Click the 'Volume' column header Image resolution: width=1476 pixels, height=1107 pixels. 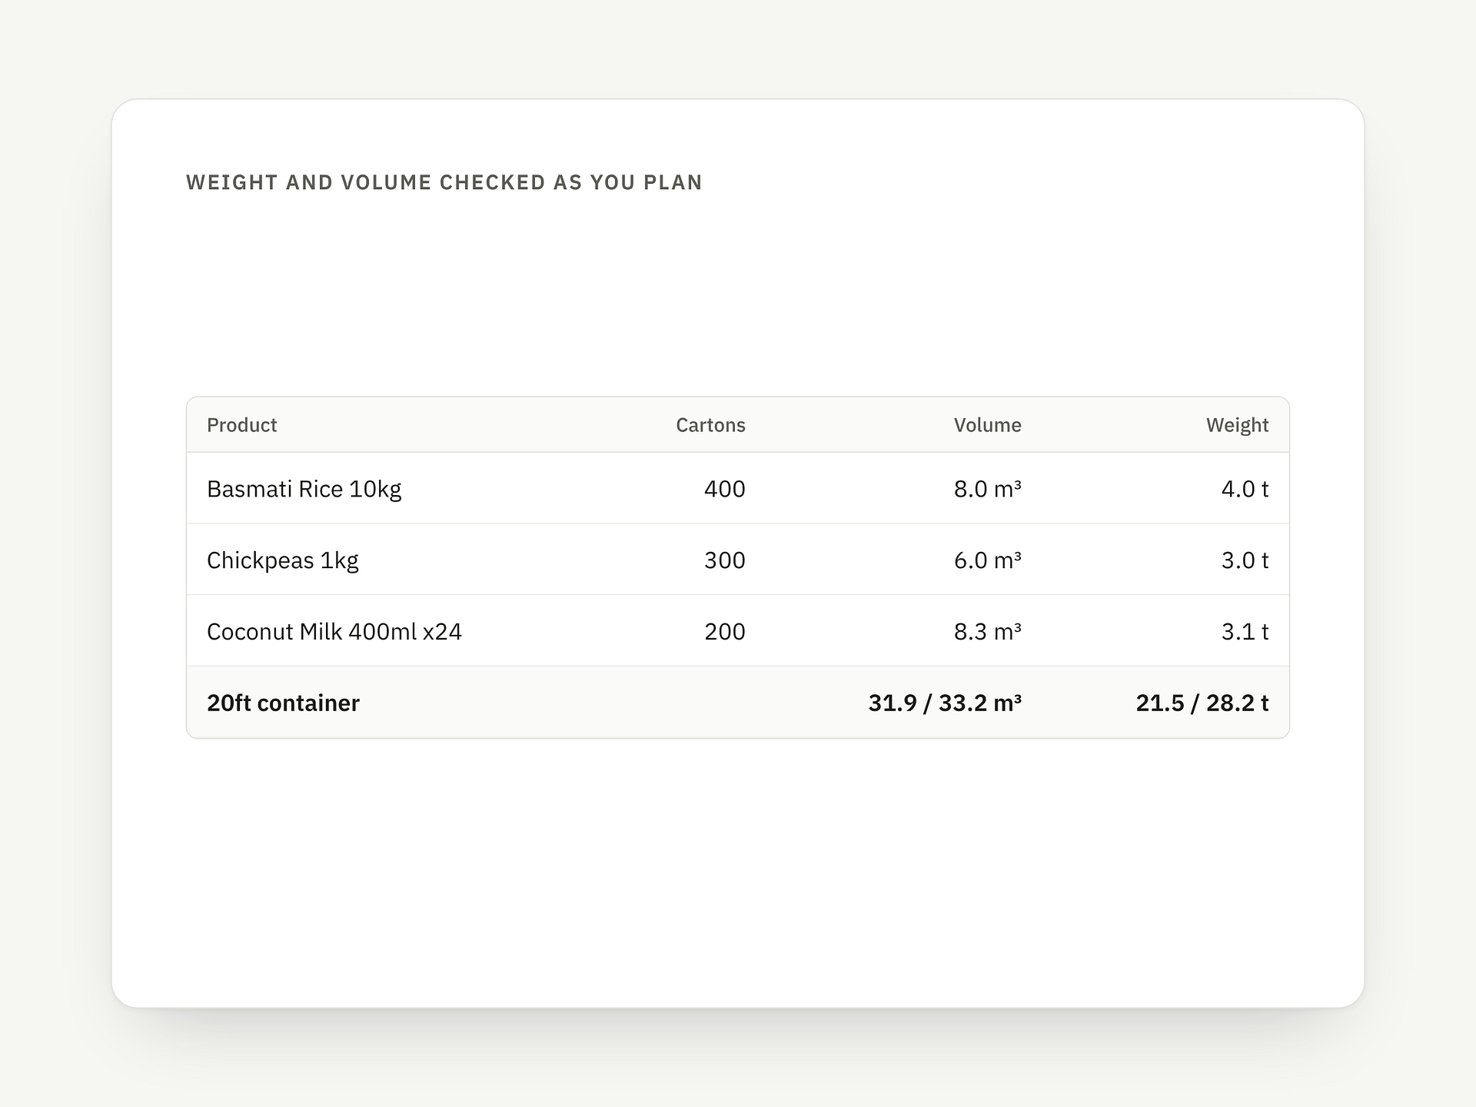(987, 425)
